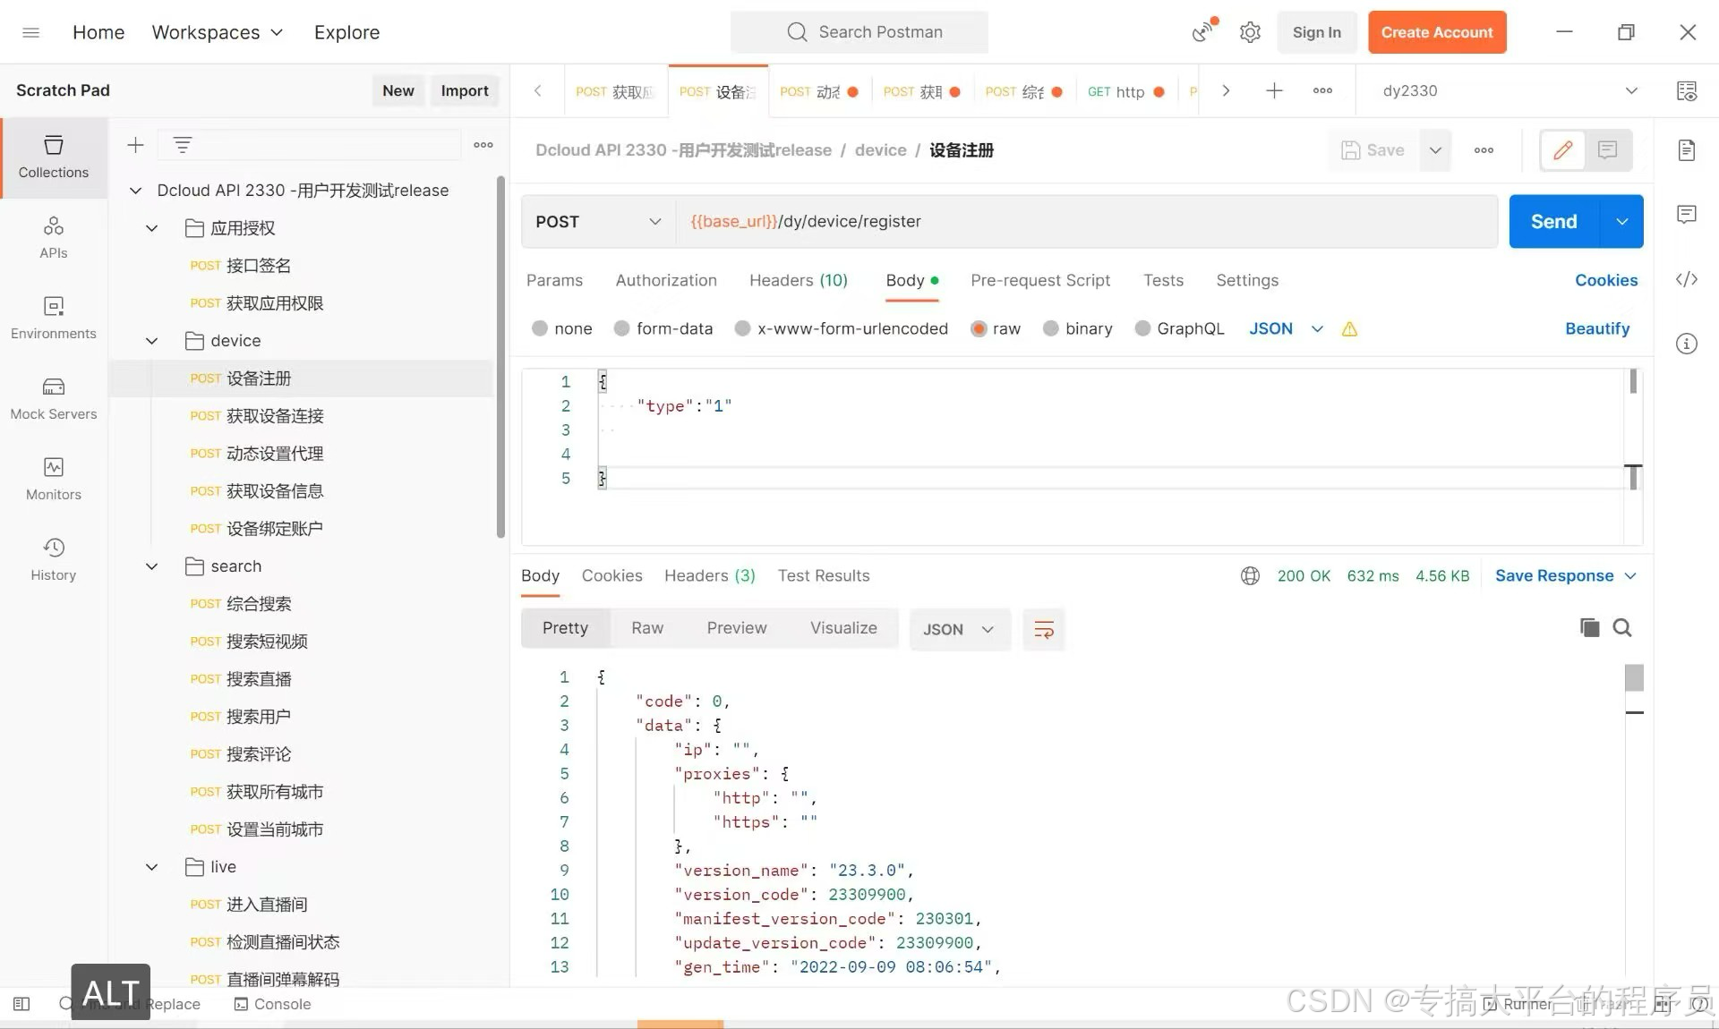Select the binary body type
This screenshot has width=1719, height=1029.
pyautogui.click(x=1051, y=328)
